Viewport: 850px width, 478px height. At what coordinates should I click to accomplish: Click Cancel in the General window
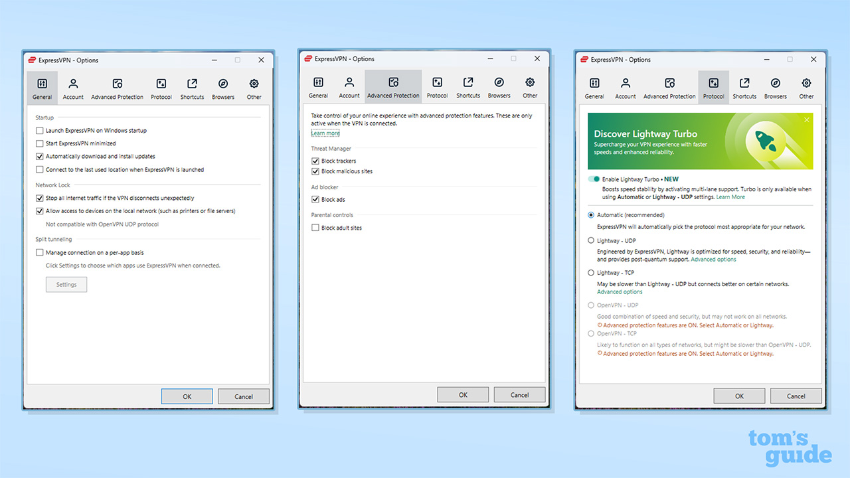point(244,396)
